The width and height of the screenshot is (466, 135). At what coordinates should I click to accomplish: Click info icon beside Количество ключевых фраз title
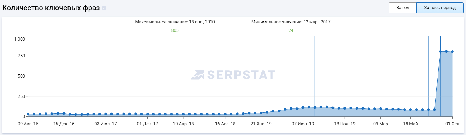(x=104, y=8)
